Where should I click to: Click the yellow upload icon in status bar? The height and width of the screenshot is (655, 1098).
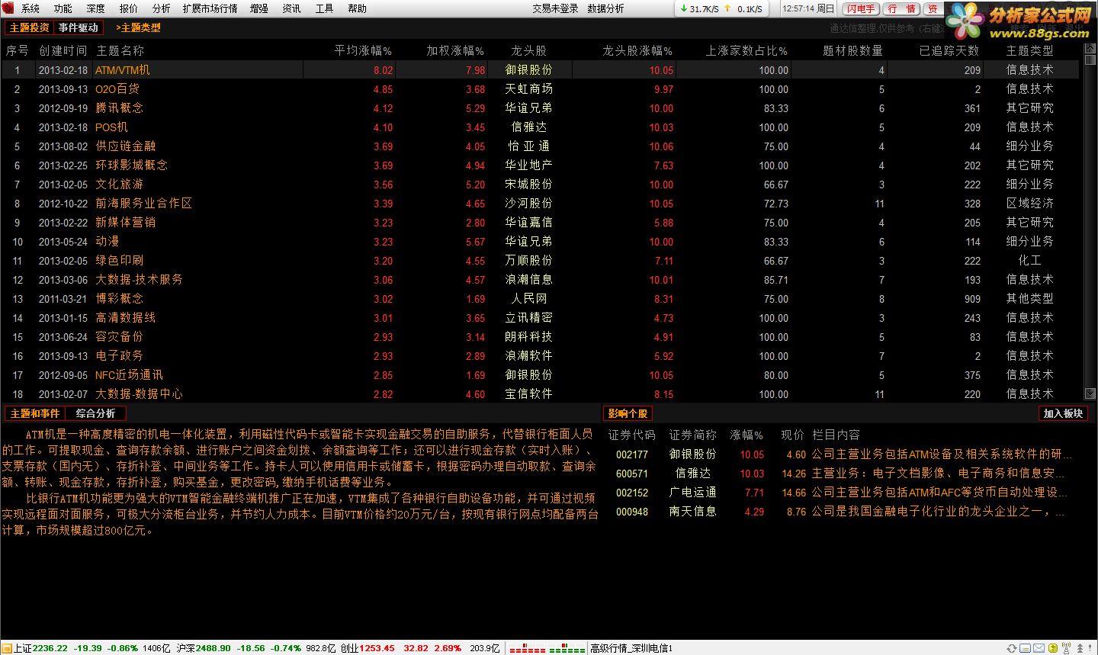tap(1053, 648)
